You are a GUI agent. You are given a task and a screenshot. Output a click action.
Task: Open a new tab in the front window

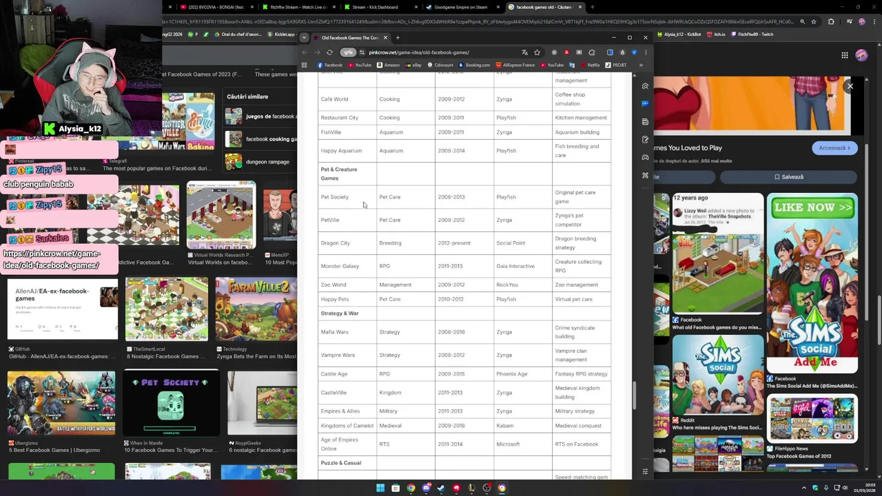[x=398, y=38]
